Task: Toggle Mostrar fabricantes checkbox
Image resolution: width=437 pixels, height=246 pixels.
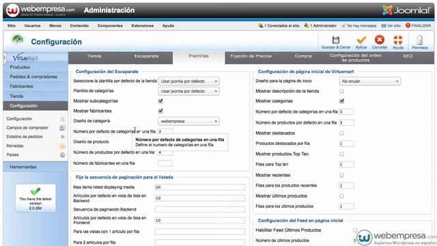Action: point(160,111)
